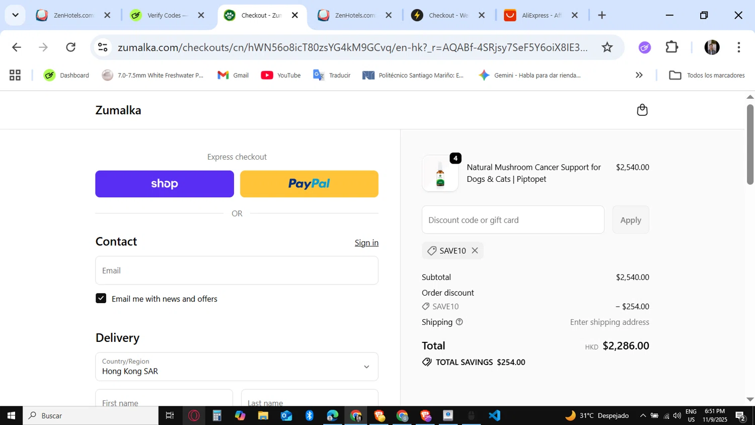Screen dimensions: 755x425
Task: Open Outlook from the taskbar
Action: (x=286, y=415)
